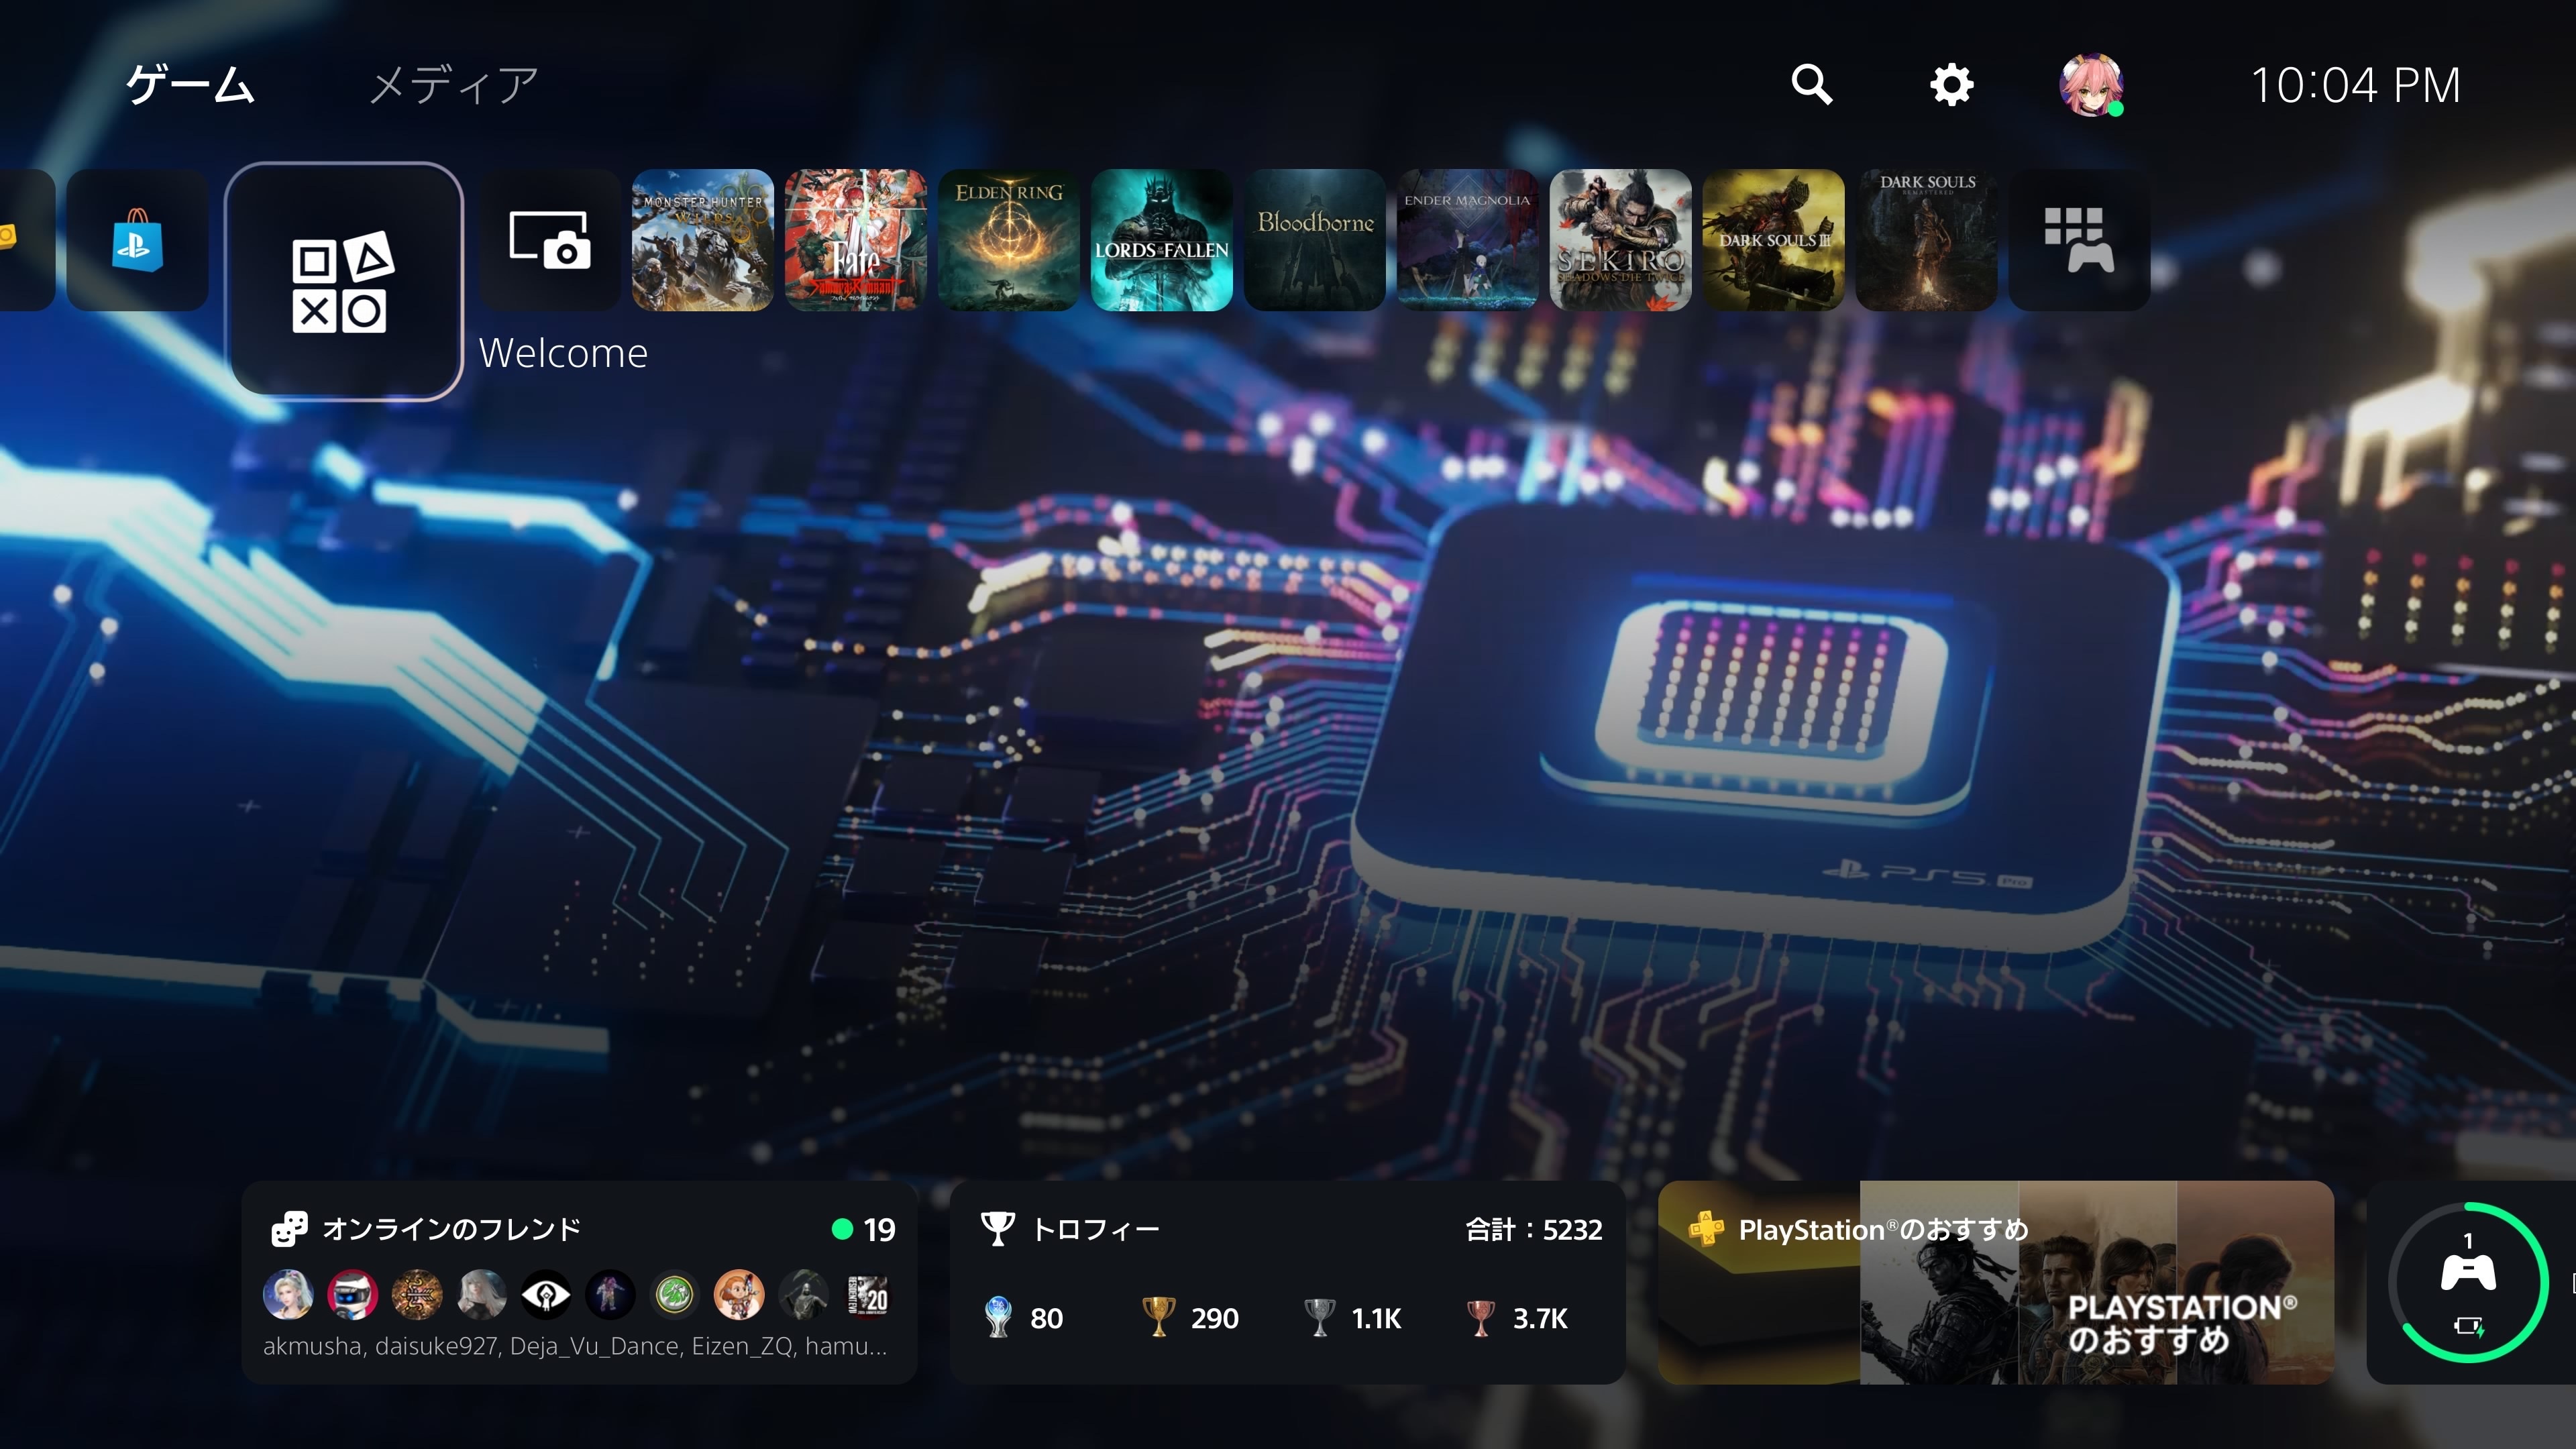Select the orange-haired girl friend avatar
The width and height of the screenshot is (2576, 1449).
[x=739, y=1296]
